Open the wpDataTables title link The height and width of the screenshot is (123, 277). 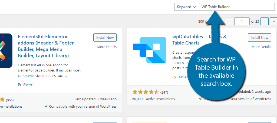[x=199, y=40]
